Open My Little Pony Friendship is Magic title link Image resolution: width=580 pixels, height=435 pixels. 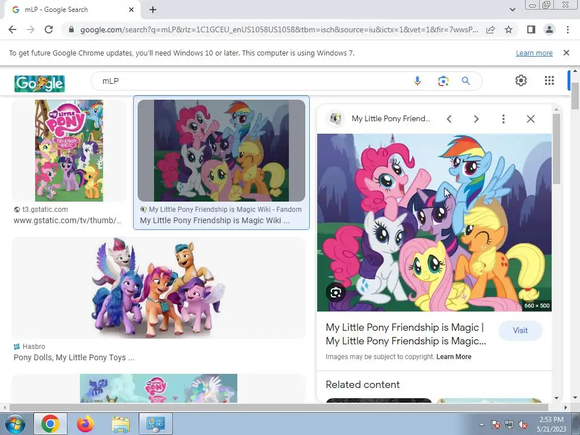coord(406,334)
